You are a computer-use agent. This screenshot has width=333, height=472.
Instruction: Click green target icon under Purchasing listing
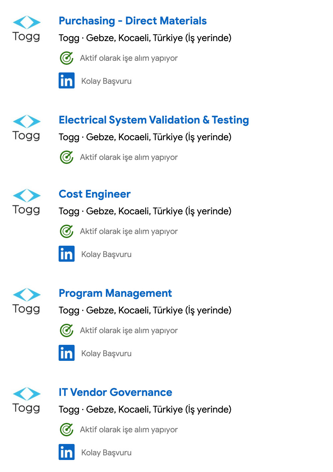point(67,58)
